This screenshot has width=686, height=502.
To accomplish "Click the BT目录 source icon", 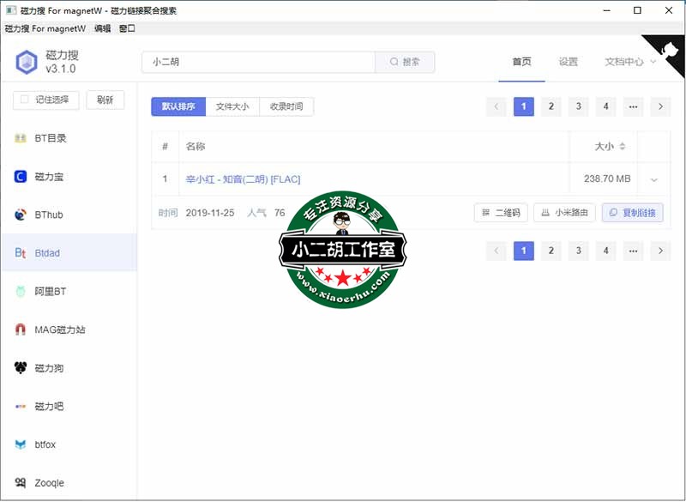I will tap(21, 138).
